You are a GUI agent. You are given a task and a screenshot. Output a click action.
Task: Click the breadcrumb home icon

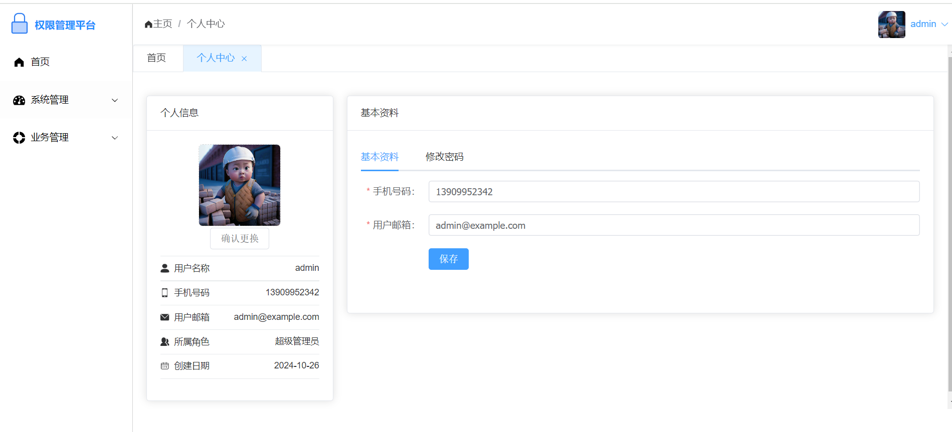click(x=148, y=24)
